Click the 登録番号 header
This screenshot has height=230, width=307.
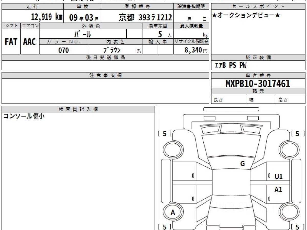click(137, 7)
